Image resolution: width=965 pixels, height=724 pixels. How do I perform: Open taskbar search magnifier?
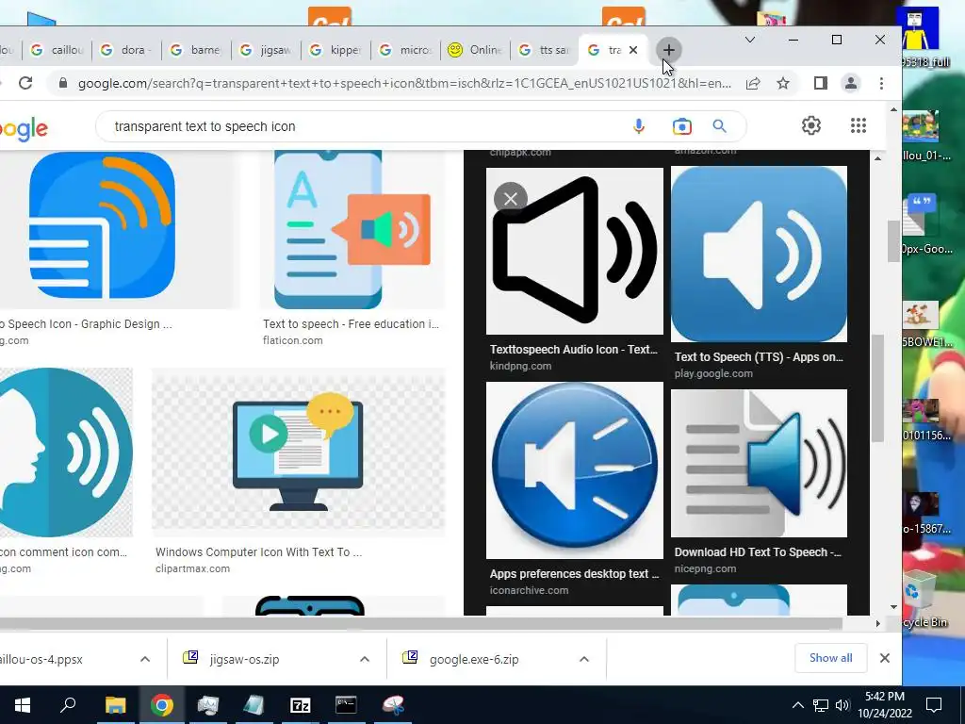[x=68, y=705]
